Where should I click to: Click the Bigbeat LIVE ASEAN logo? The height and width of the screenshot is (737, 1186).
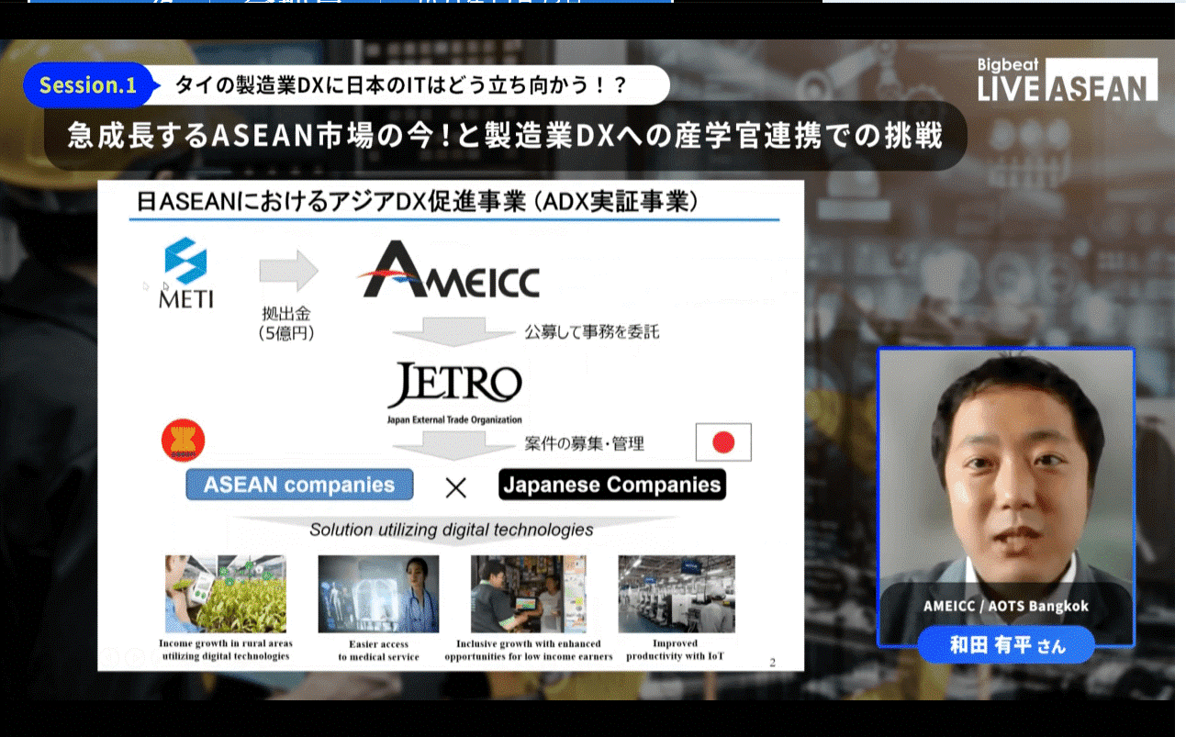1068,81
